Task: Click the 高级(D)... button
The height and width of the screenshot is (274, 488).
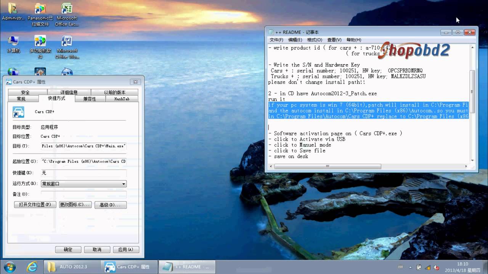Action: tap(110, 205)
